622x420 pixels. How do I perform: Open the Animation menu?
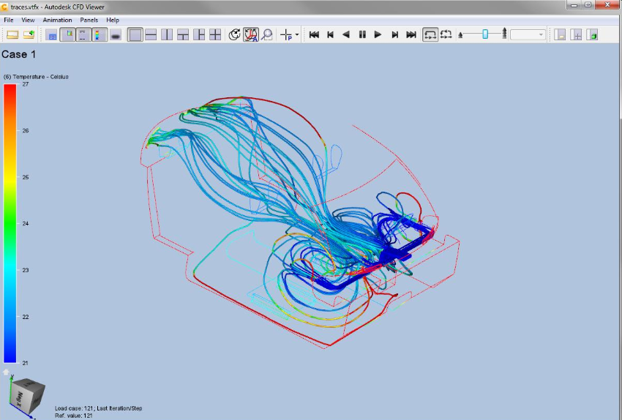point(57,20)
